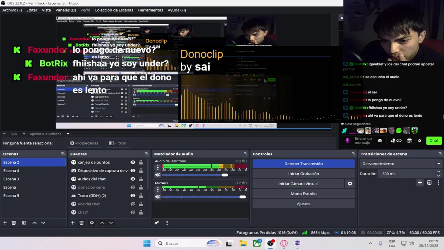
Task: Select Escena 4 in scenes list
Action: (x=33, y=170)
